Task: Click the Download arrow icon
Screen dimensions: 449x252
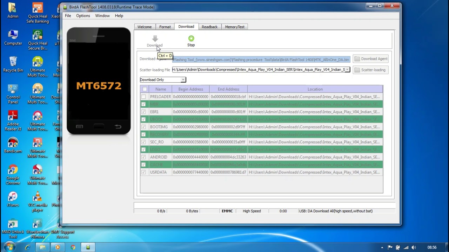Action: point(155,38)
